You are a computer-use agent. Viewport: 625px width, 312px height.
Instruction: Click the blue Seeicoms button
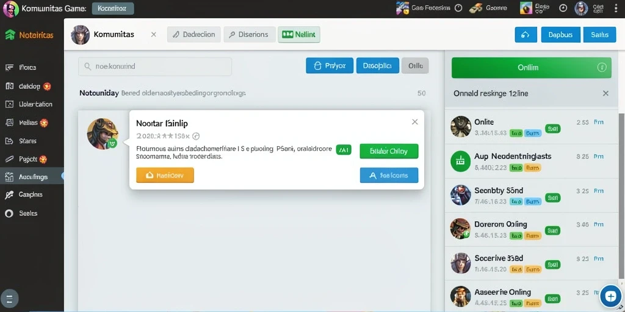[389, 175]
